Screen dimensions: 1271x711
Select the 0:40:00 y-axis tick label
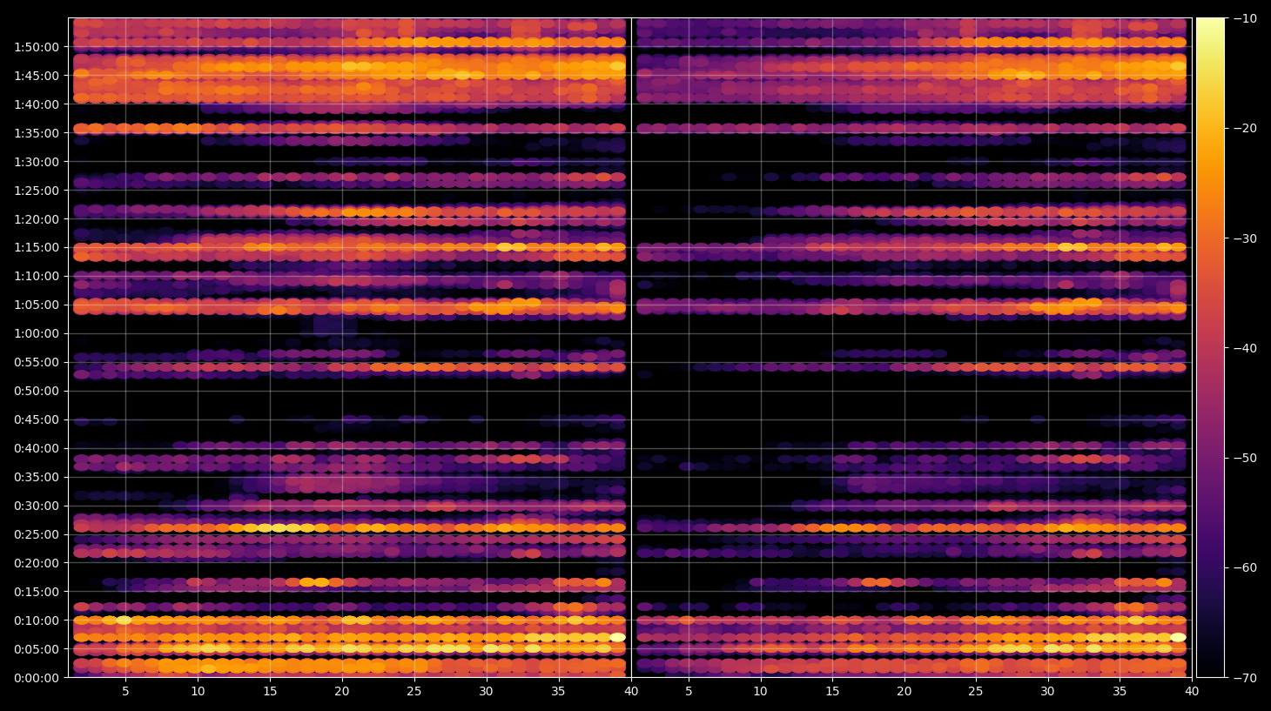pos(37,448)
